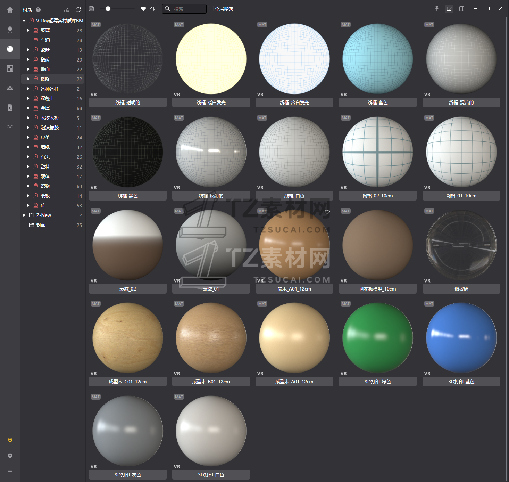Pin the window with the pushpin icon
The height and width of the screenshot is (482, 509).
coord(437,9)
